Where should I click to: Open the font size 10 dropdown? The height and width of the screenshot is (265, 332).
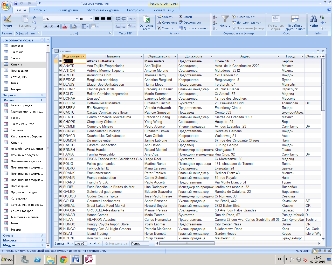[91, 19]
